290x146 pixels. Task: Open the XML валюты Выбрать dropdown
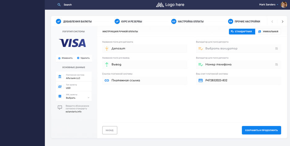pyautogui.click(x=74, y=96)
